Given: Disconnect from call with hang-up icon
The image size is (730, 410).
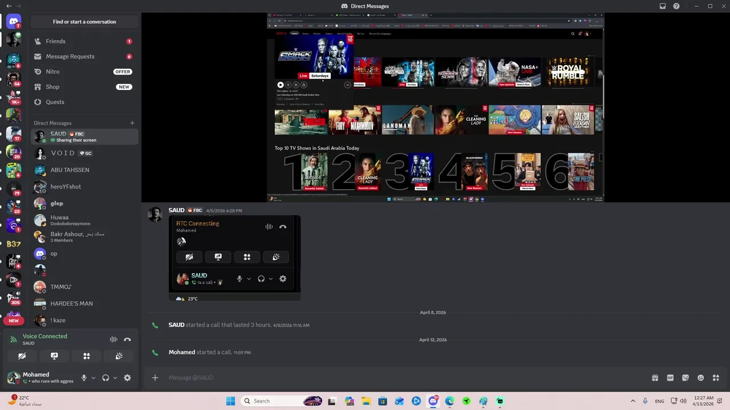Looking at the screenshot, I should click(127, 339).
